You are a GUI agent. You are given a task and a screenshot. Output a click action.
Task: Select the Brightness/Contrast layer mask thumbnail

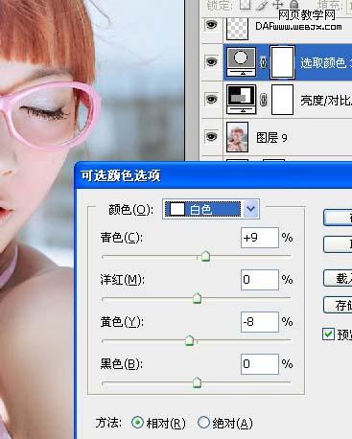pos(282,100)
